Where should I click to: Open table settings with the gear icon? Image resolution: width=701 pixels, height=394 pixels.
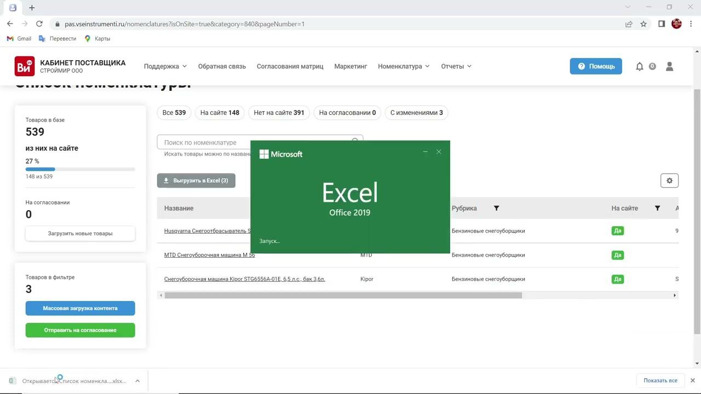click(x=669, y=181)
